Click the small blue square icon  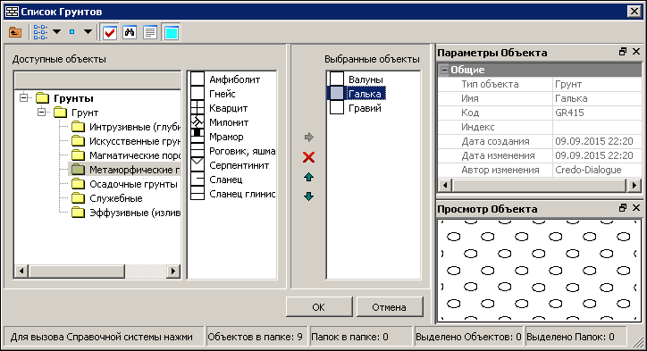point(71,32)
